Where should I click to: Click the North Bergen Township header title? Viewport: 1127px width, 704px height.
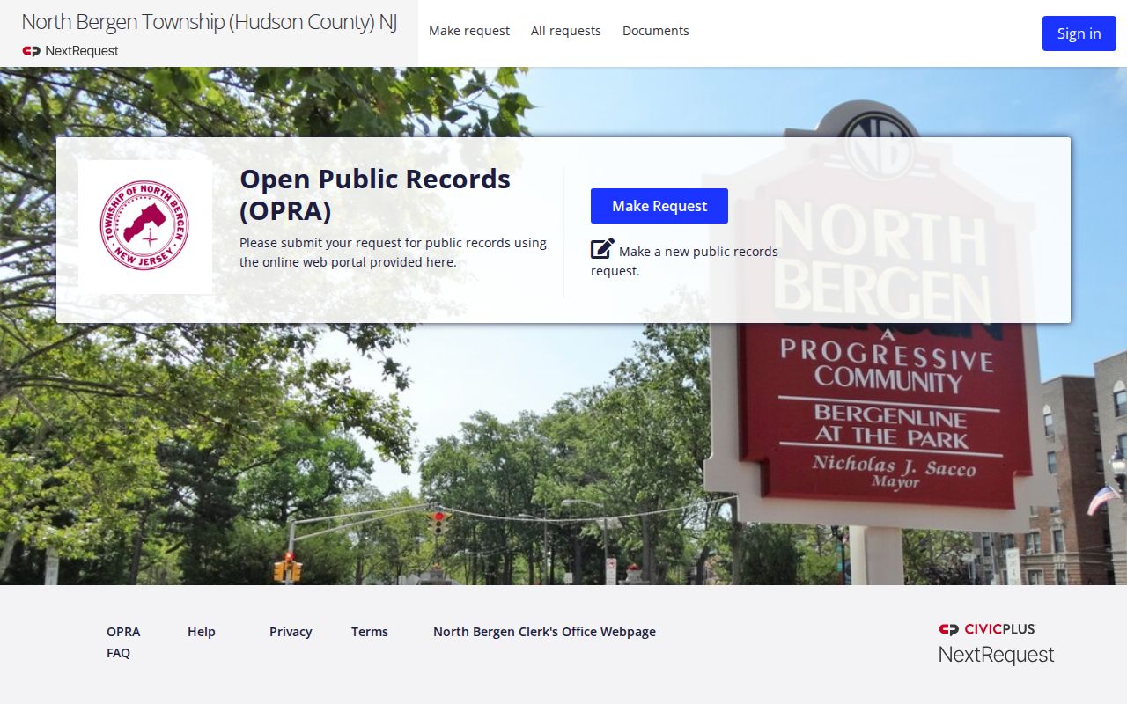pos(210,22)
